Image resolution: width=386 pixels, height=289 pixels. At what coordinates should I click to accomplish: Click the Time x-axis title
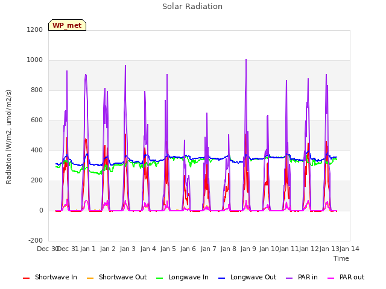(341, 258)
